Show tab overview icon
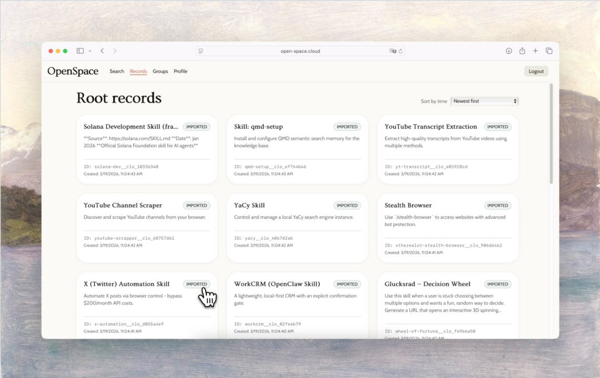The height and width of the screenshot is (378, 600). [x=549, y=51]
